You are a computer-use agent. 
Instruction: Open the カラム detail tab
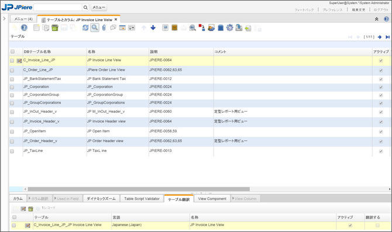(18, 199)
